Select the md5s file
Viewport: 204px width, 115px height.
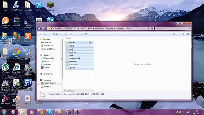(x=80, y=55)
